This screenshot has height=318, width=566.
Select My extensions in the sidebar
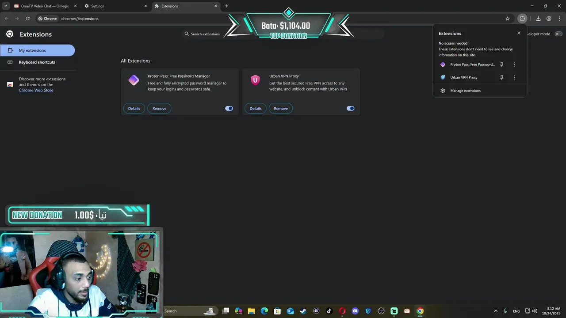38,50
